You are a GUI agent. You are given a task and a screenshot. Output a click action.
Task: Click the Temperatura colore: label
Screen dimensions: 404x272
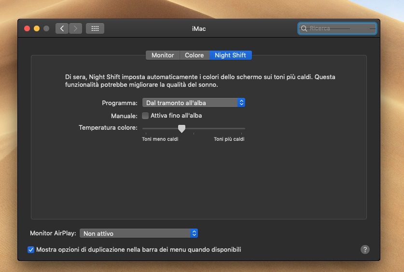tap(108, 128)
